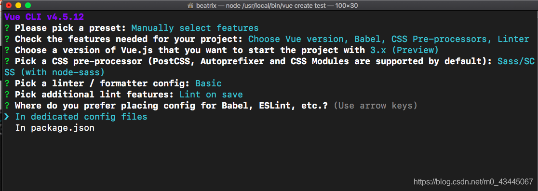Click the '(Use arrow keys)' hint text
This screenshot has width=538, height=191.
click(376, 106)
